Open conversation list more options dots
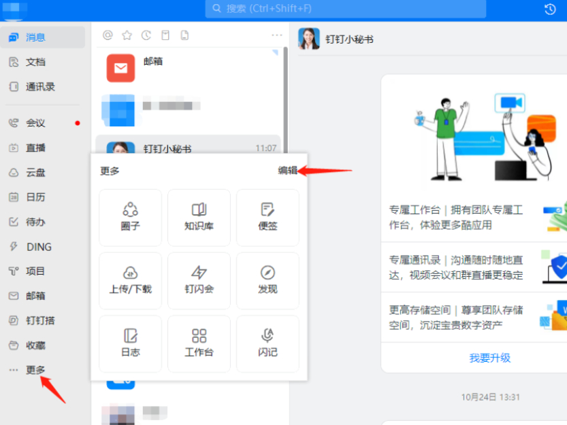Screen dimensions: 567x425 pyautogui.click(x=277, y=35)
